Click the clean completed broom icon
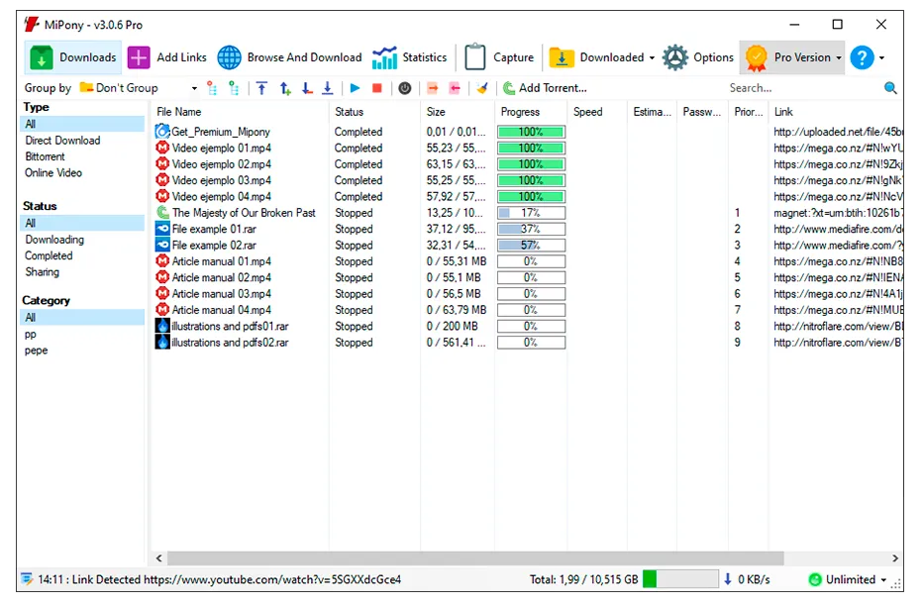Screen dimensions: 923x605 click(x=482, y=88)
